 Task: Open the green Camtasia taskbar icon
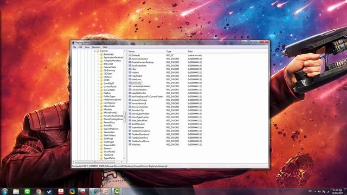pos(117,191)
